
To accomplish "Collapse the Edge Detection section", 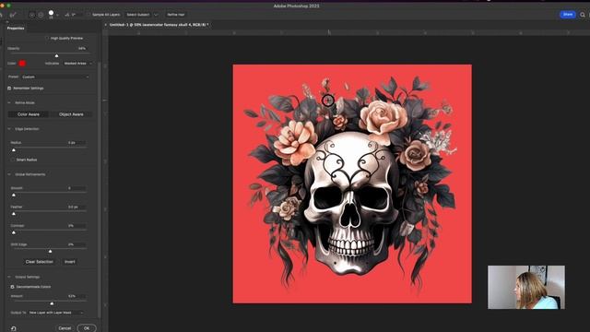I will (x=9, y=129).
